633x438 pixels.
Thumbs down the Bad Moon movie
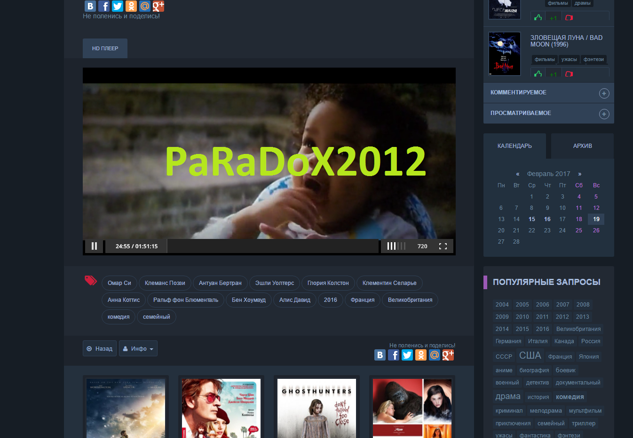pyautogui.click(x=569, y=74)
